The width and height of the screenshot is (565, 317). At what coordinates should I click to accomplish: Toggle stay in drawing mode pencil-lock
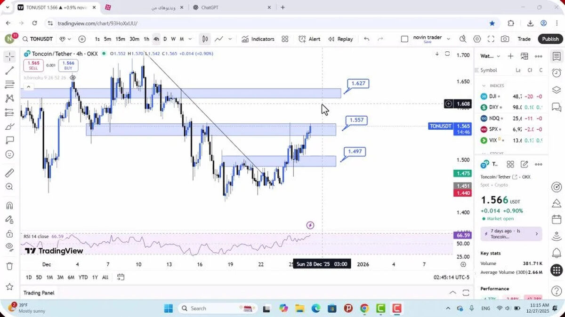(x=9, y=219)
